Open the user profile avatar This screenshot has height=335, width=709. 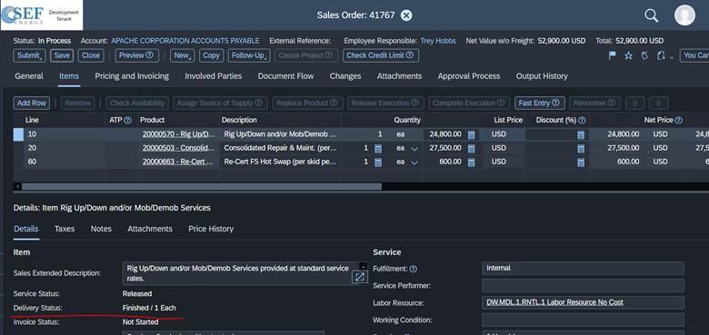(x=684, y=15)
